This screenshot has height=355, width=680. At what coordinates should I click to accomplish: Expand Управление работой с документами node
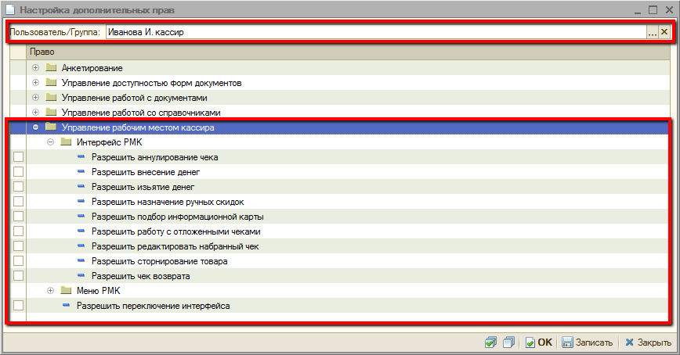(36, 98)
